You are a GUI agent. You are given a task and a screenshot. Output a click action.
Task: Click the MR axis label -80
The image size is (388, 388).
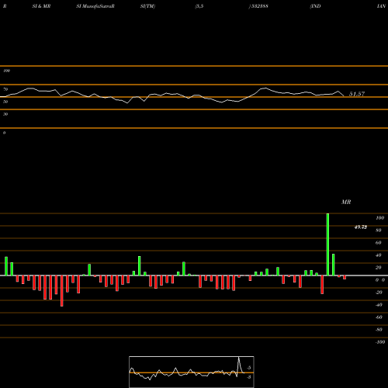point(379,330)
